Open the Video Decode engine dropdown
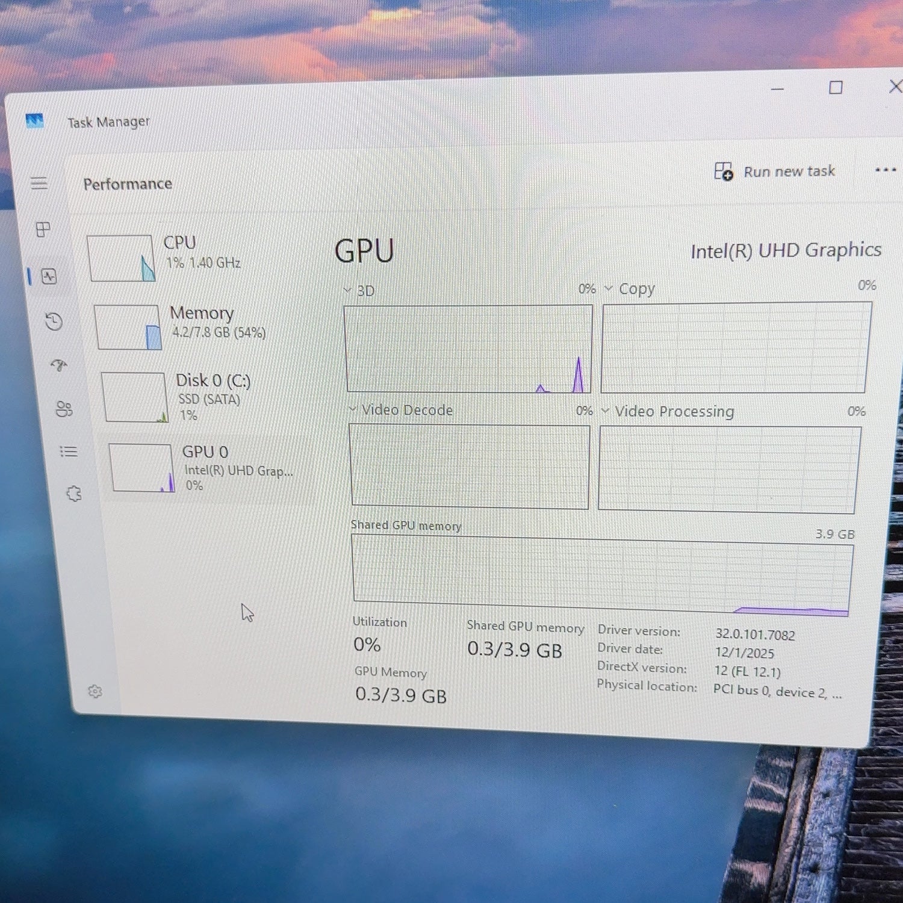903x903 pixels. 353,409
